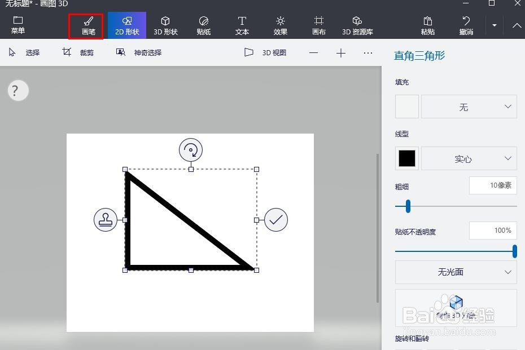Open the Stickers (贴纸) panel
This screenshot has width=525, height=350.
pos(203,25)
